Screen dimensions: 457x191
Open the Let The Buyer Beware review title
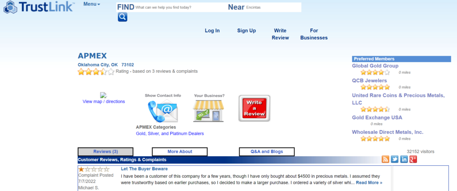tap(144, 169)
